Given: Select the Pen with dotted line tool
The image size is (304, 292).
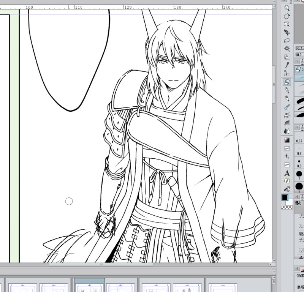Looking at the screenshot, I should coord(287,73).
